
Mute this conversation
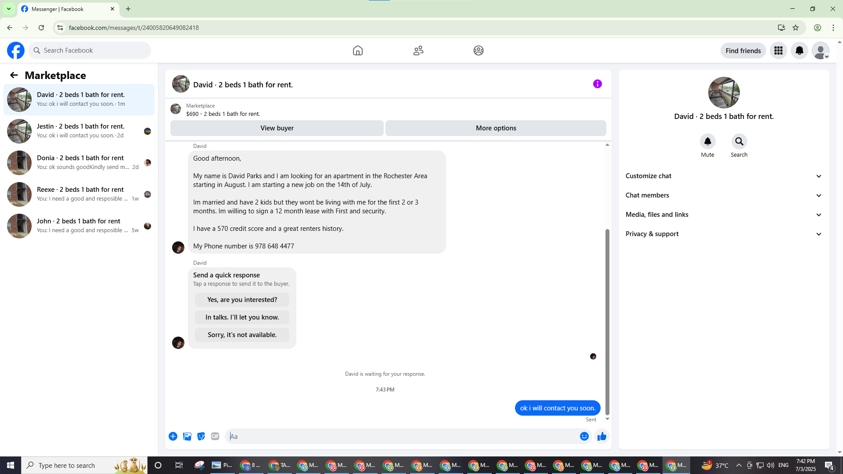(707, 142)
